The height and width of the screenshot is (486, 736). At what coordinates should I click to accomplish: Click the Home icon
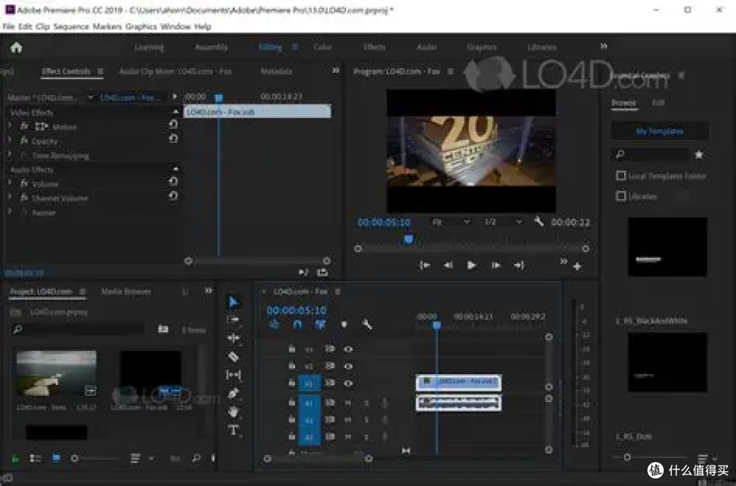16,48
